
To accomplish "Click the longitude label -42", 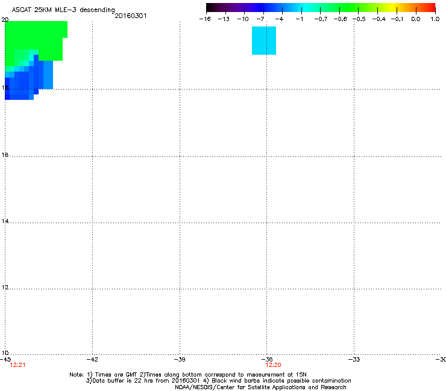I will [x=92, y=360].
